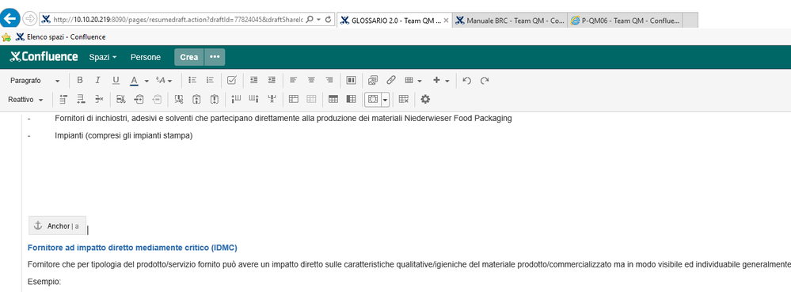Open a new browser tab
The width and height of the screenshot is (791, 292).
690,20
